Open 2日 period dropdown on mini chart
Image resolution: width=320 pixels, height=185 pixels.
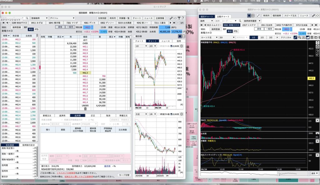152,46
